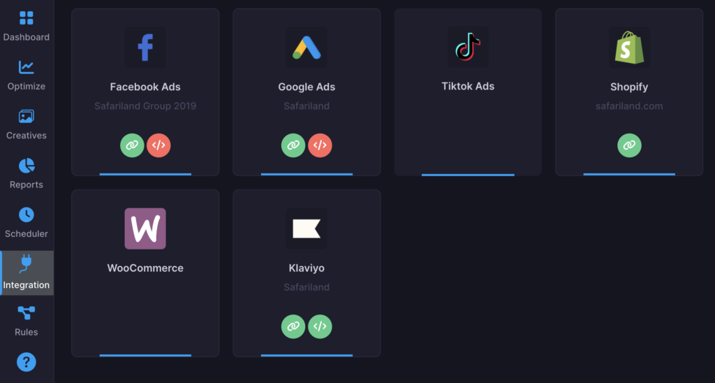This screenshot has height=383, width=715.
Task: Go to Optimize in the sidebar
Action: click(x=27, y=75)
